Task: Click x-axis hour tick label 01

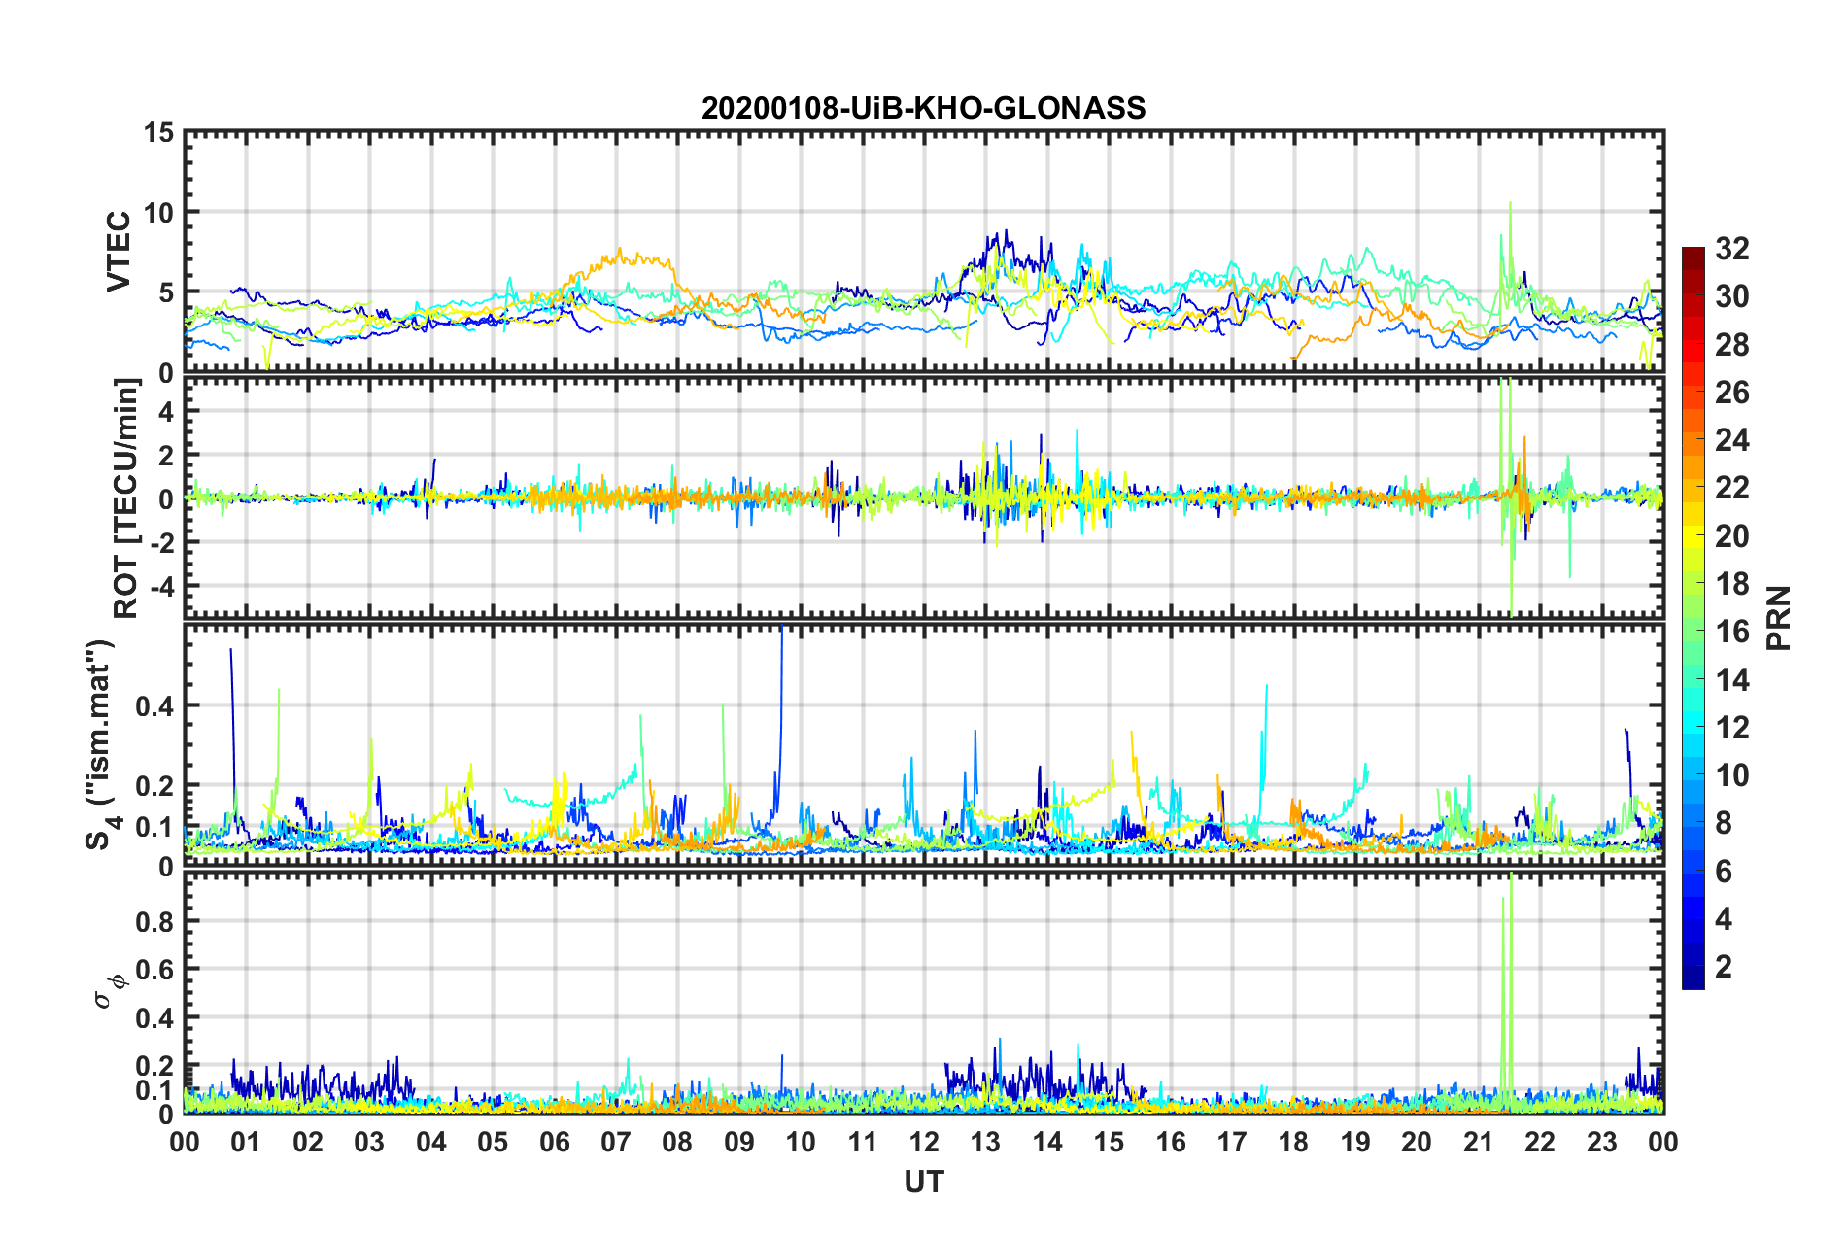Action: point(246,1142)
